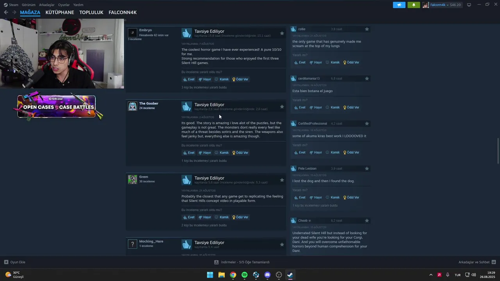500x281 pixels.
Task: Open the Windows Start button
Action: tap(210, 275)
